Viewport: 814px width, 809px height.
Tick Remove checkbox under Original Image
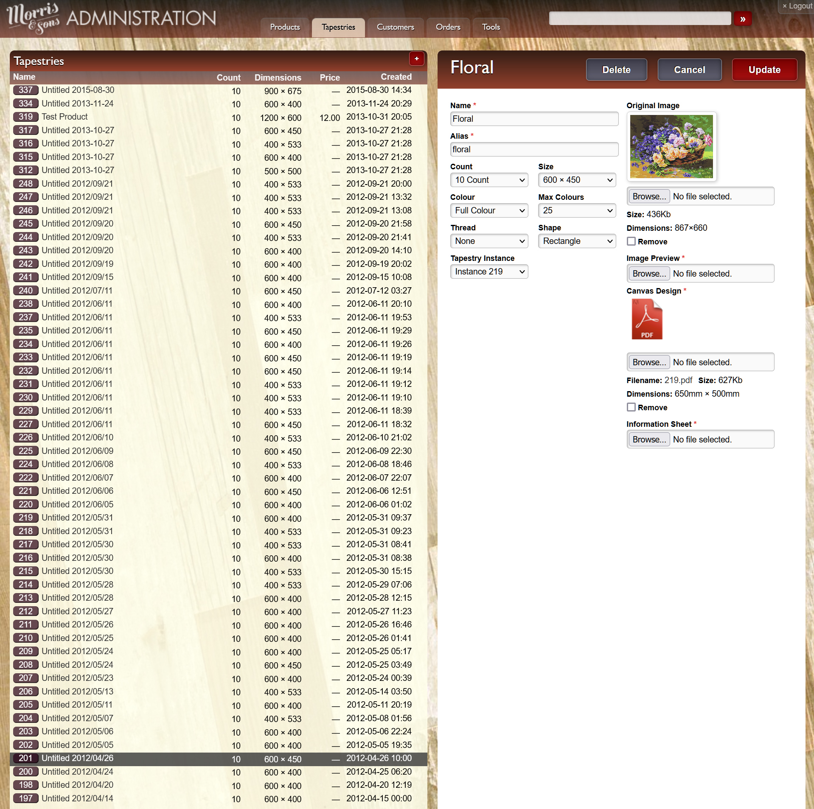pos(631,241)
